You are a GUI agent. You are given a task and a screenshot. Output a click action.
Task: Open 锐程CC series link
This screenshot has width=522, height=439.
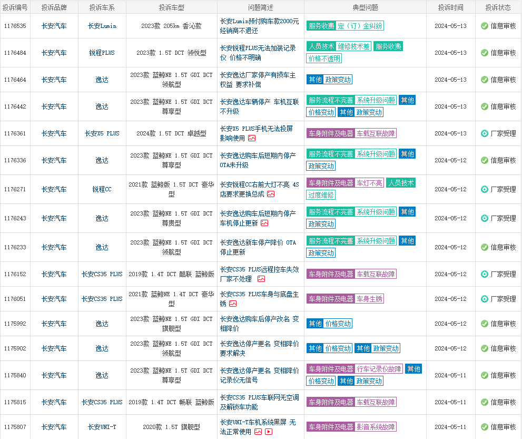coord(102,190)
